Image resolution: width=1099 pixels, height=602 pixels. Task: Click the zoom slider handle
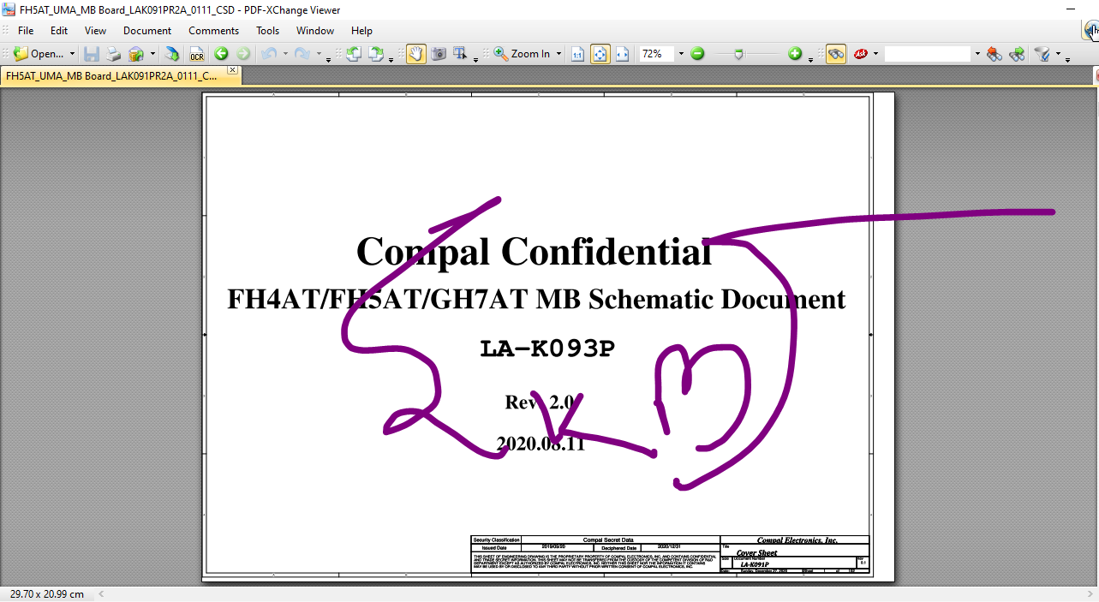point(738,54)
